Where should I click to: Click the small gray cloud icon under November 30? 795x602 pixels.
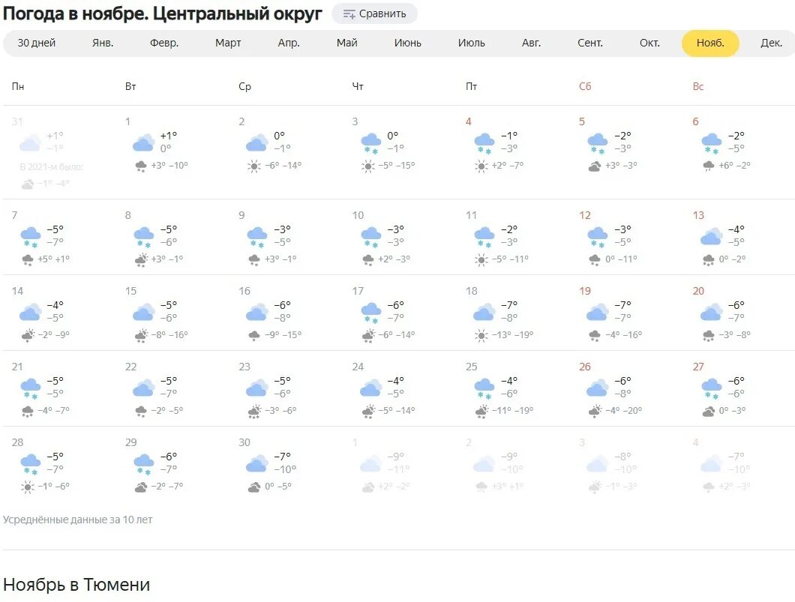tap(254, 487)
